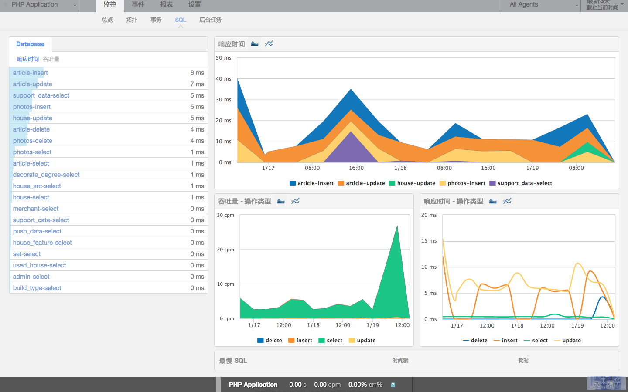Sort list by 响应时间
Viewport: 628px width, 392px height.
28,59
